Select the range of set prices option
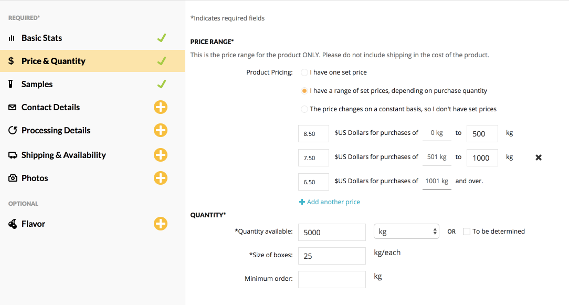The height and width of the screenshot is (305, 569). [x=304, y=91]
